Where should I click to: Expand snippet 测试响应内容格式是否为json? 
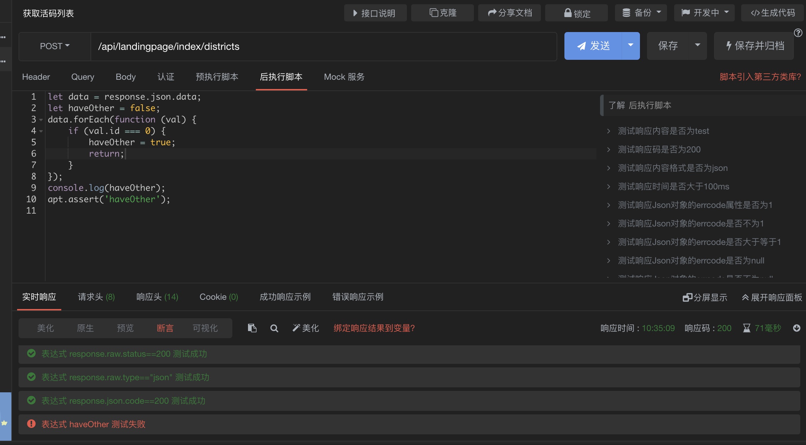click(672, 168)
